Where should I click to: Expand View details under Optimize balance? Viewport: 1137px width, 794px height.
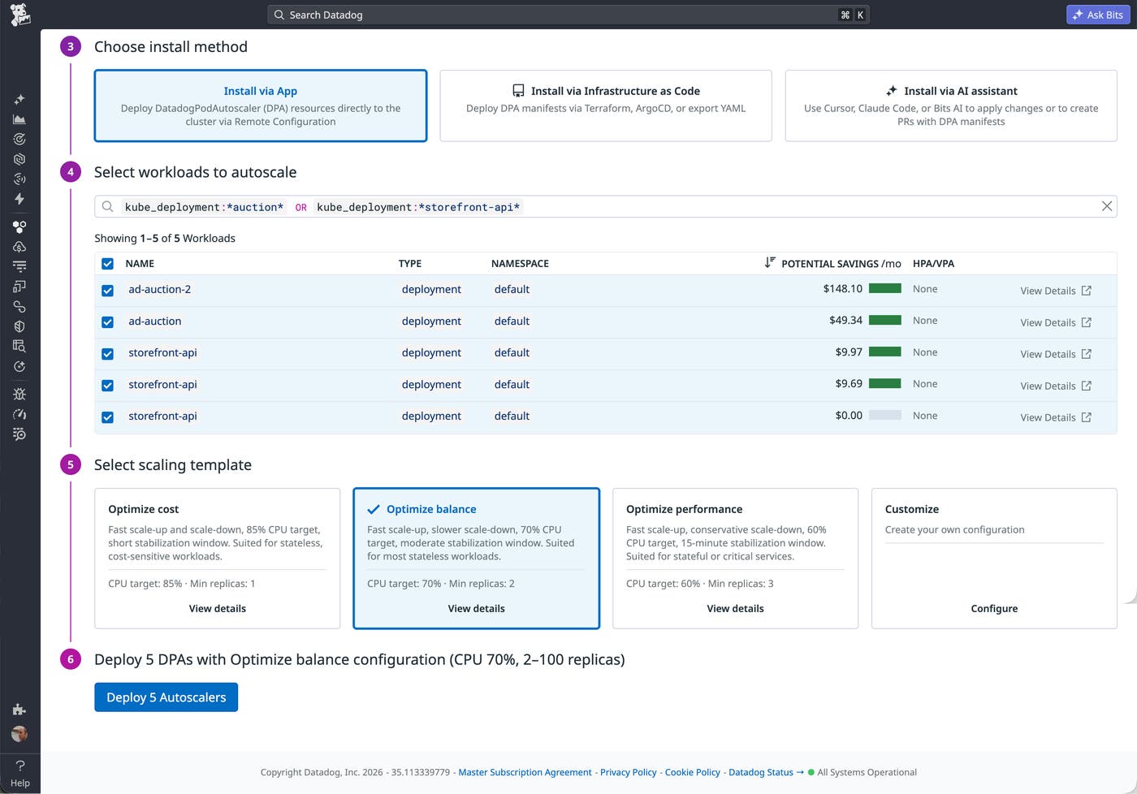pyautogui.click(x=477, y=608)
